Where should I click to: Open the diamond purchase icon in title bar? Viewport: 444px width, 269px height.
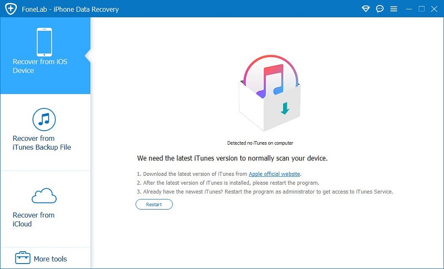click(366, 9)
